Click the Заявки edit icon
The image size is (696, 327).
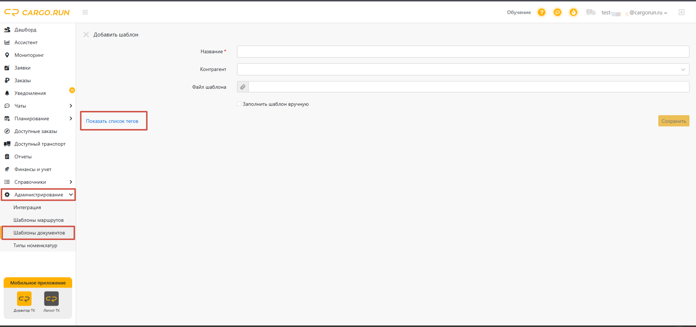7,68
